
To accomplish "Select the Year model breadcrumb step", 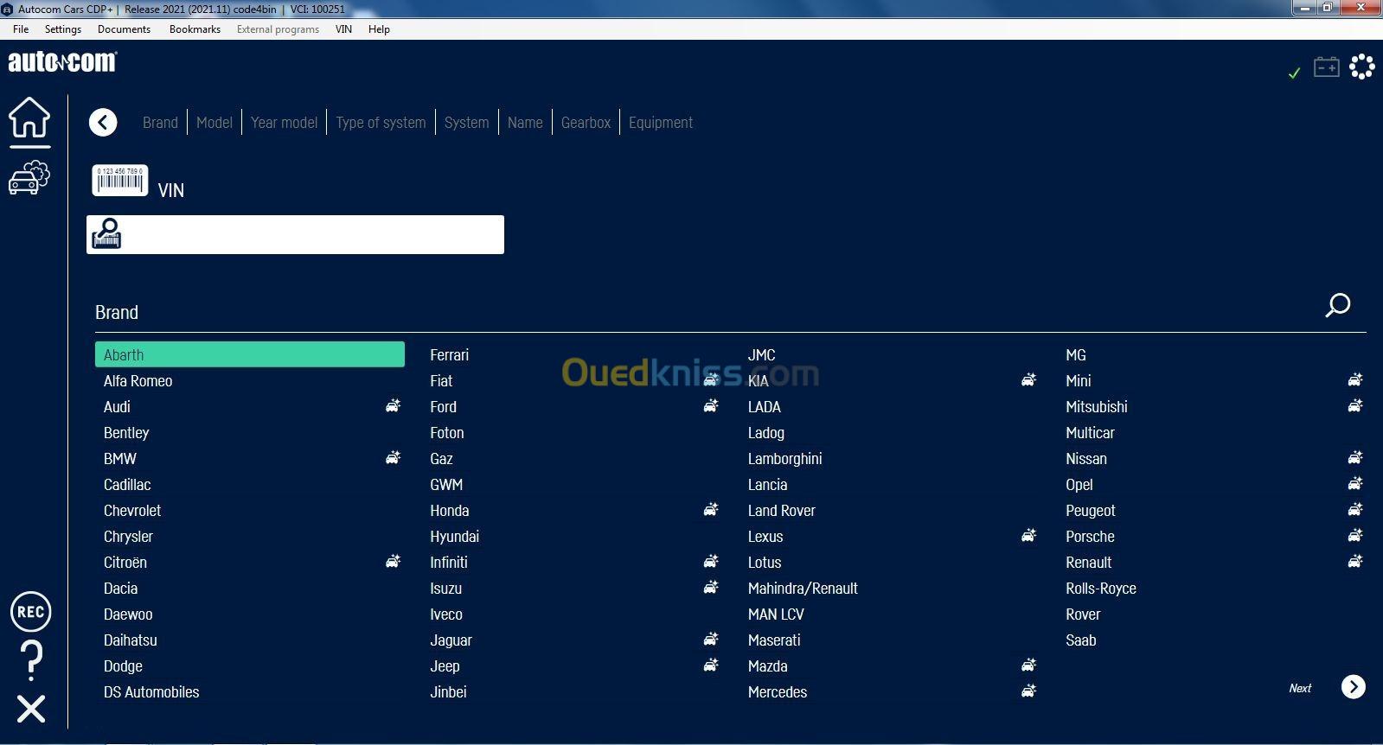I will [285, 123].
